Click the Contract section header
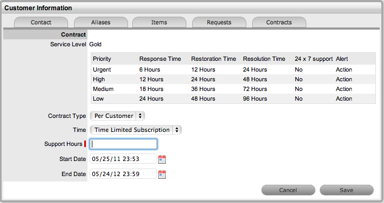Image resolution: width=384 pixels, height=203 pixels. point(73,34)
